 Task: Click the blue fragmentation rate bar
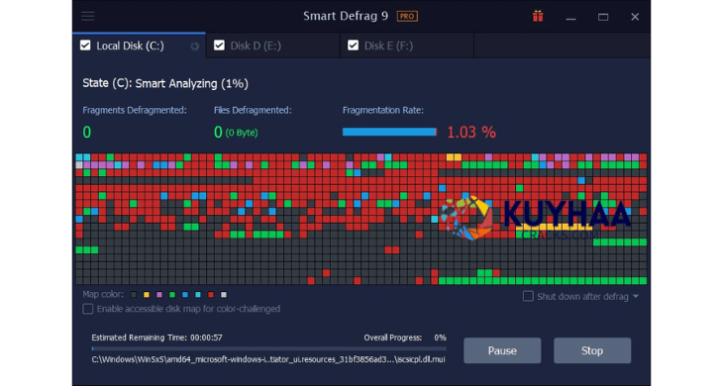point(389,133)
